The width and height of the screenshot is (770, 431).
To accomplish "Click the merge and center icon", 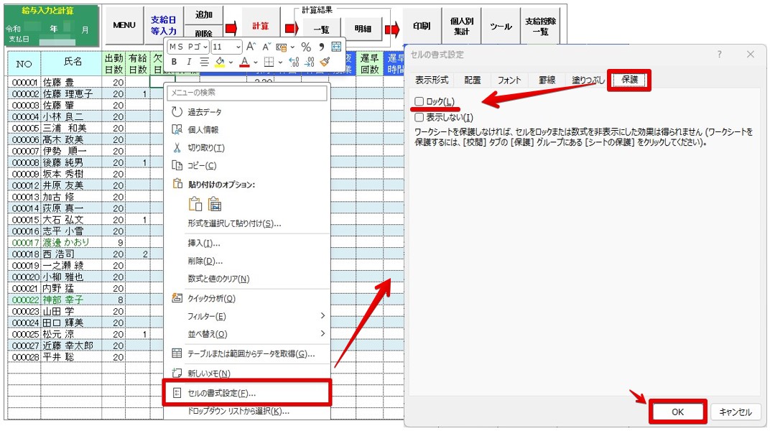I will point(336,47).
